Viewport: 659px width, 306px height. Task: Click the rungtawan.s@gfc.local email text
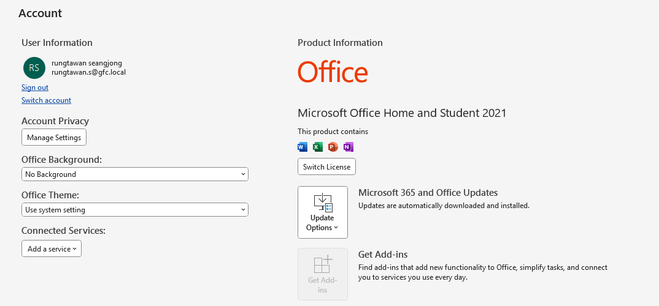pos(88,72)
